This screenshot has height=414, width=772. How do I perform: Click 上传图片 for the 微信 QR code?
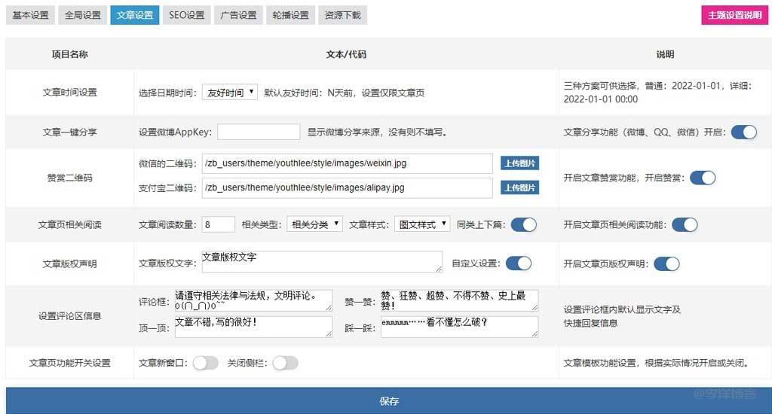[519, 163]
